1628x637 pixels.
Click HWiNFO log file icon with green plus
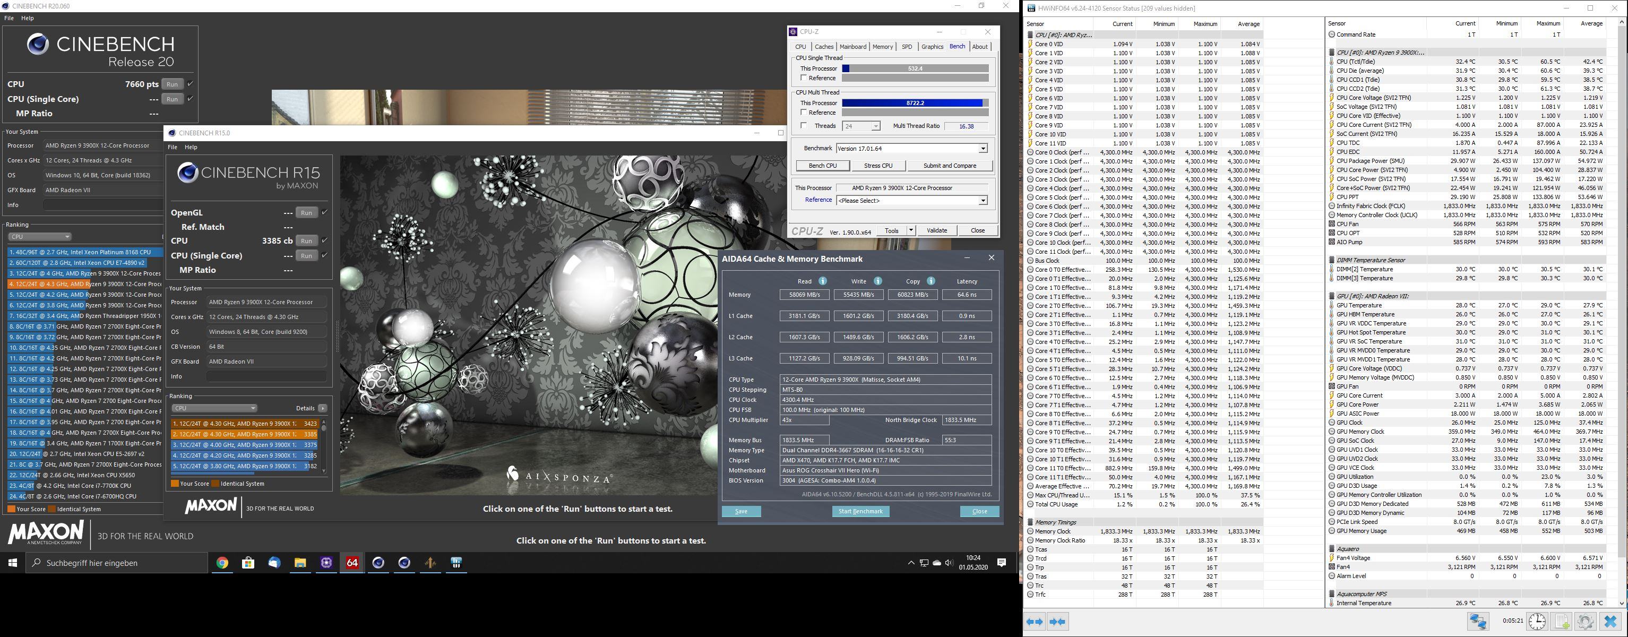1562,621
